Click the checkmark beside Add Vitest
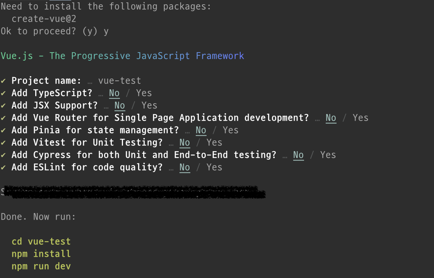 (x=3, y=143)
